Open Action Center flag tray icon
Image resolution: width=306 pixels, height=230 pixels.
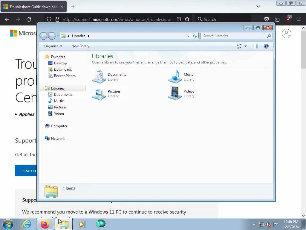click(x=276, y=224)
